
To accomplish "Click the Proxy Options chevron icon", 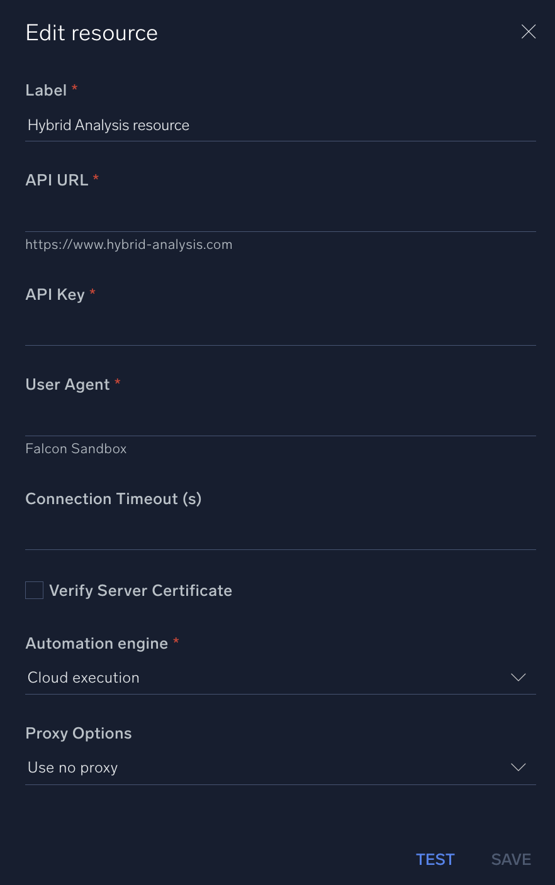I will tap(518, 767).
